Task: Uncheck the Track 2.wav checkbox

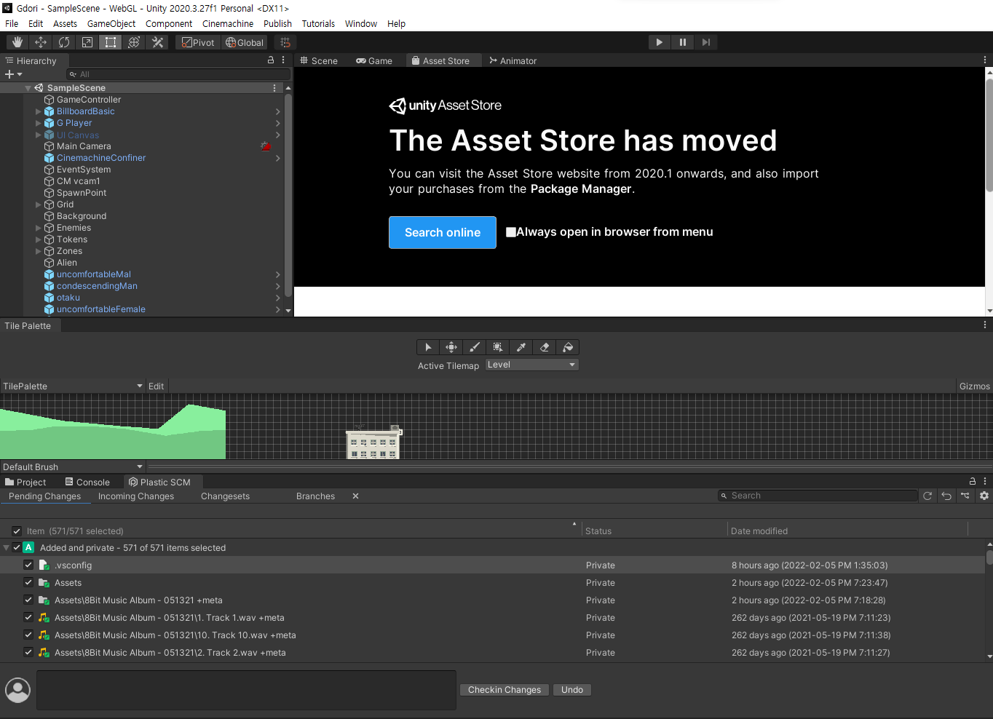Action: [x=28, y=652]
